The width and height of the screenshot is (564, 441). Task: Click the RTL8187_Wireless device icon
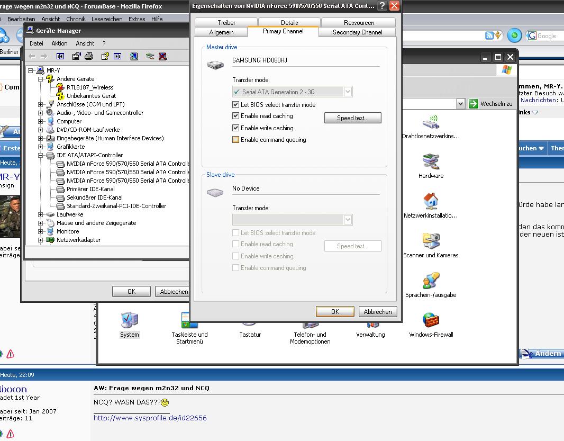60,87
